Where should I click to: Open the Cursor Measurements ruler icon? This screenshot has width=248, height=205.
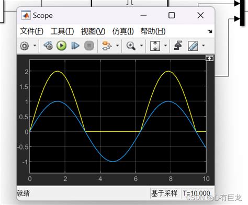pyautogui.click(x=193, y=46)
